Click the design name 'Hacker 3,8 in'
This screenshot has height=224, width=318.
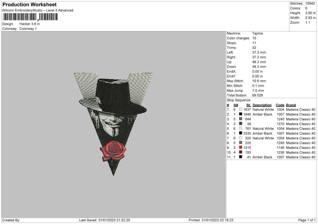[30, 24]
